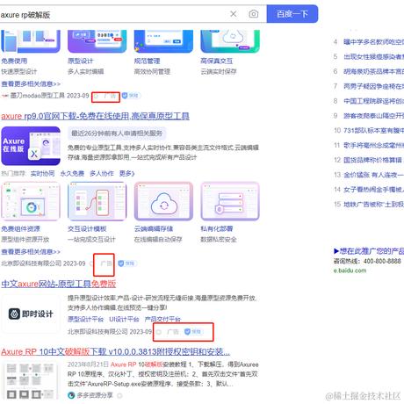Open image search via the camera icon
404x404 pixels.
254,14
